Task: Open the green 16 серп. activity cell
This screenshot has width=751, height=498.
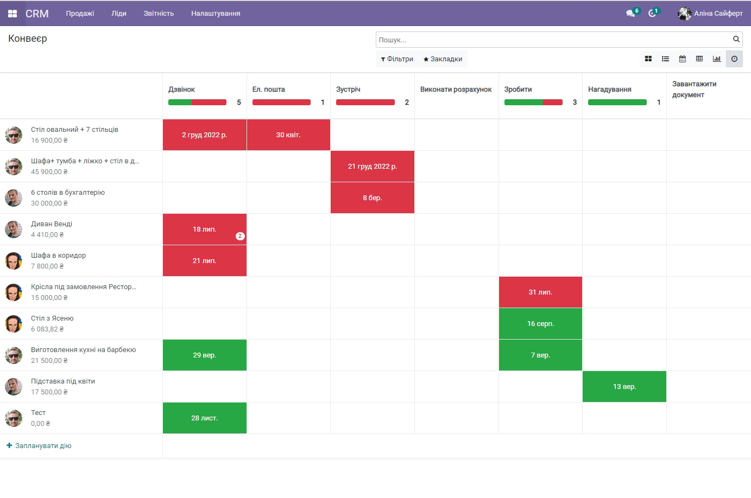Action: 540,324
